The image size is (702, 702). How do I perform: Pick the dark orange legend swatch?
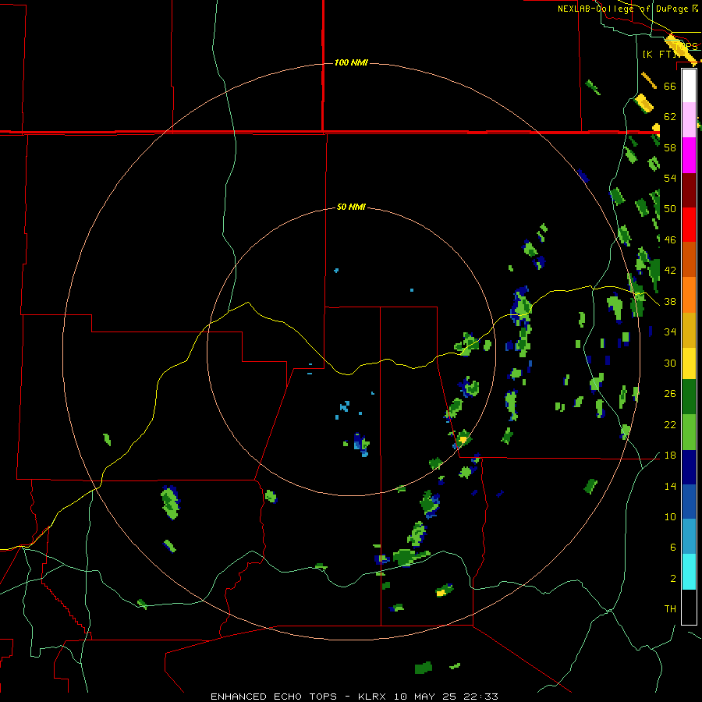689,259
